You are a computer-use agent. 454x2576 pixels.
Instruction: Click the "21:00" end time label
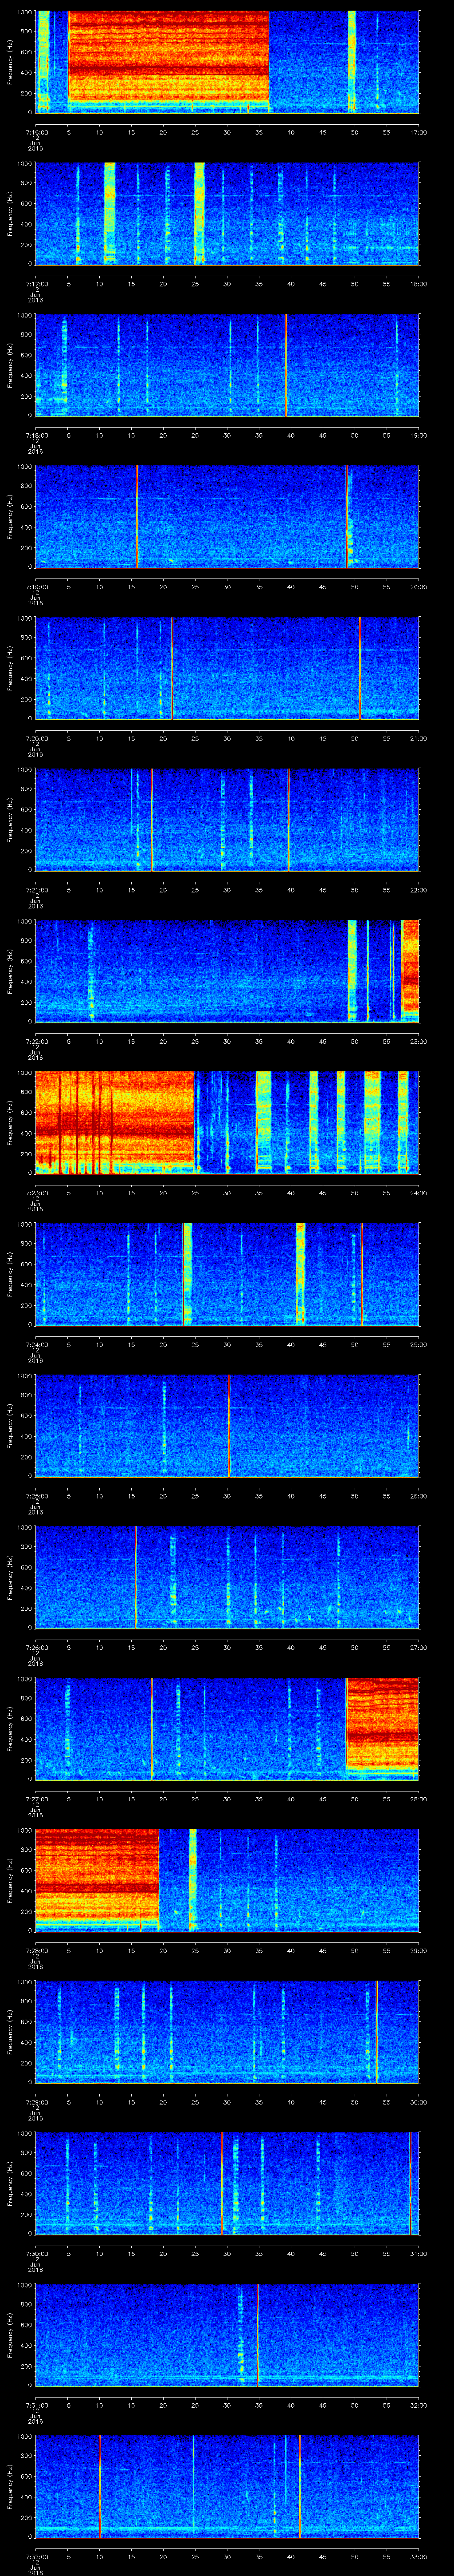pyautogui.click(x=418, y=739)
